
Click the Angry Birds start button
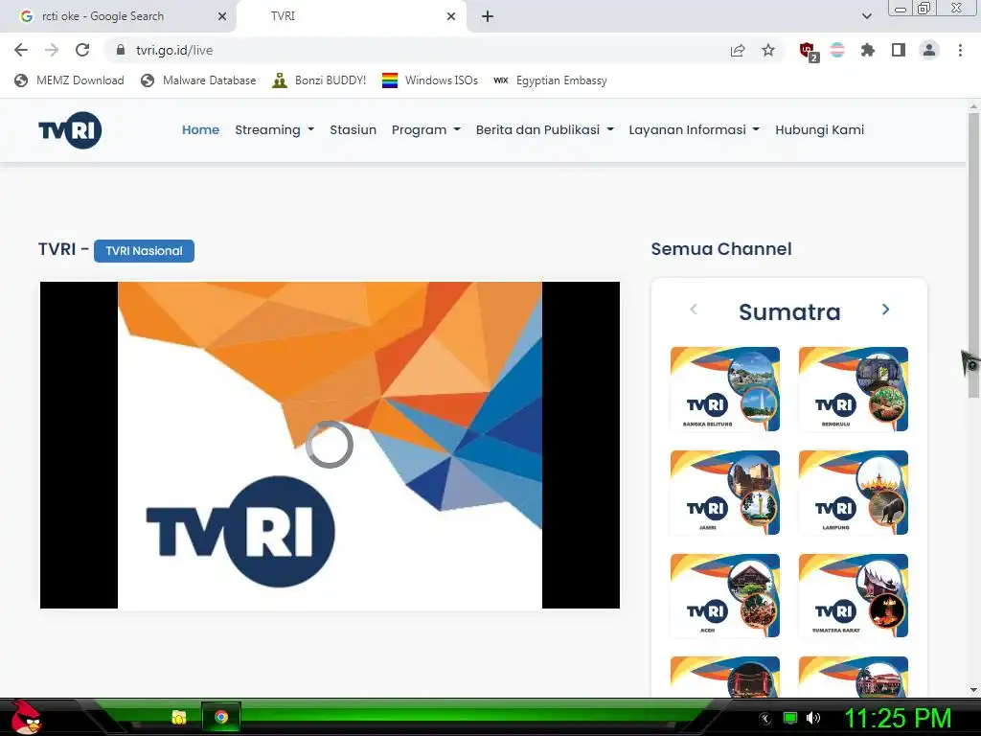(26, 717)
